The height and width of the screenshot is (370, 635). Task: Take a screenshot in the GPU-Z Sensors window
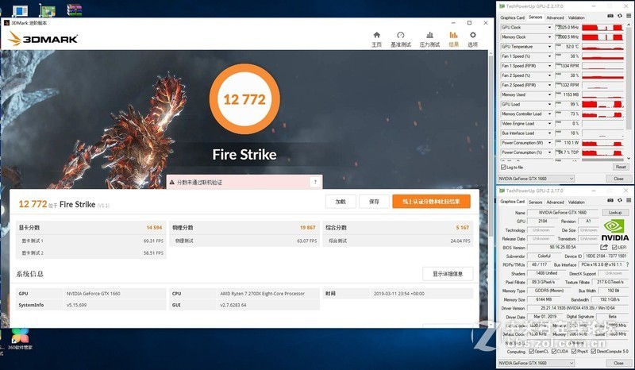coord(610,16)
